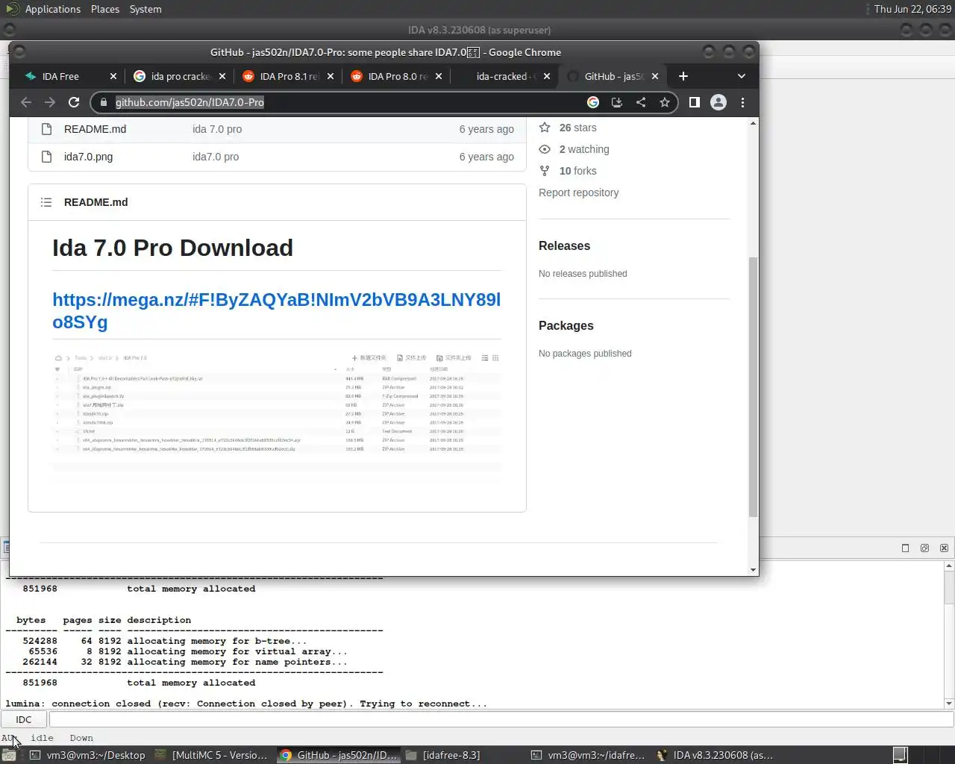The image size is (955, 764).
Task: Close the IDA Free tab
Action: (x=113, y=76)
